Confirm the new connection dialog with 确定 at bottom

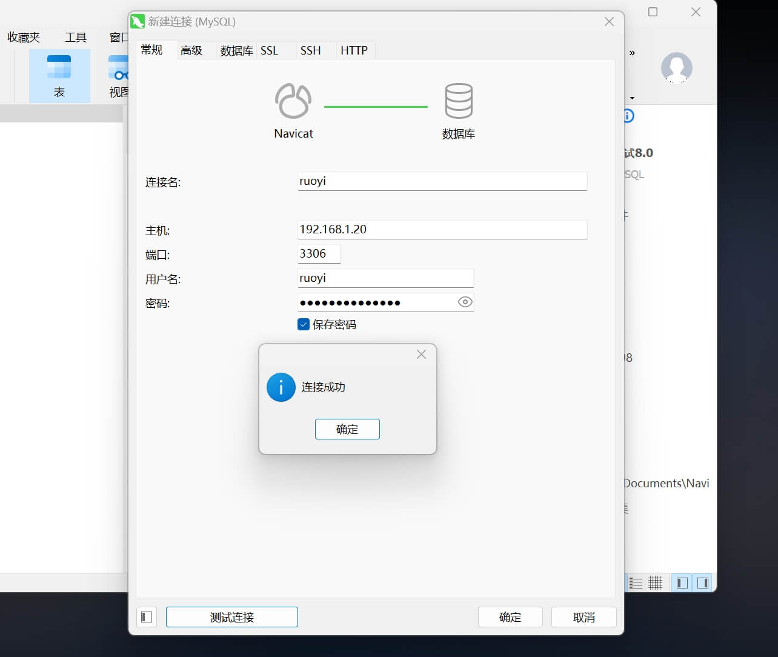pos(510,617)
